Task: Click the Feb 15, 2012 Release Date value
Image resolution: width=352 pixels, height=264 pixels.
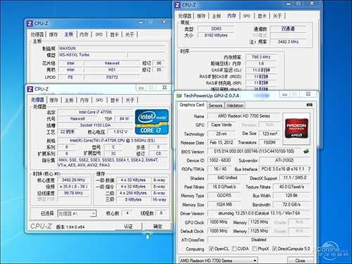Action: (221, 142)
